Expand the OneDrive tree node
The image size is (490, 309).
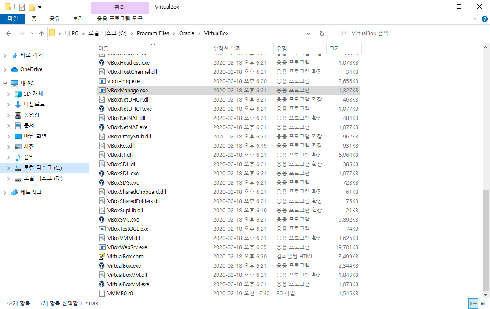coord(5,69)
